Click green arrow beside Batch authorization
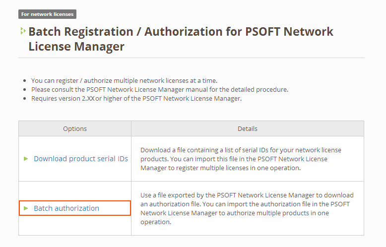Viewport: 386px width, 247px height. coord(26,208)
